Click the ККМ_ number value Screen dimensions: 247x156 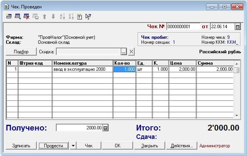point(233,42)
